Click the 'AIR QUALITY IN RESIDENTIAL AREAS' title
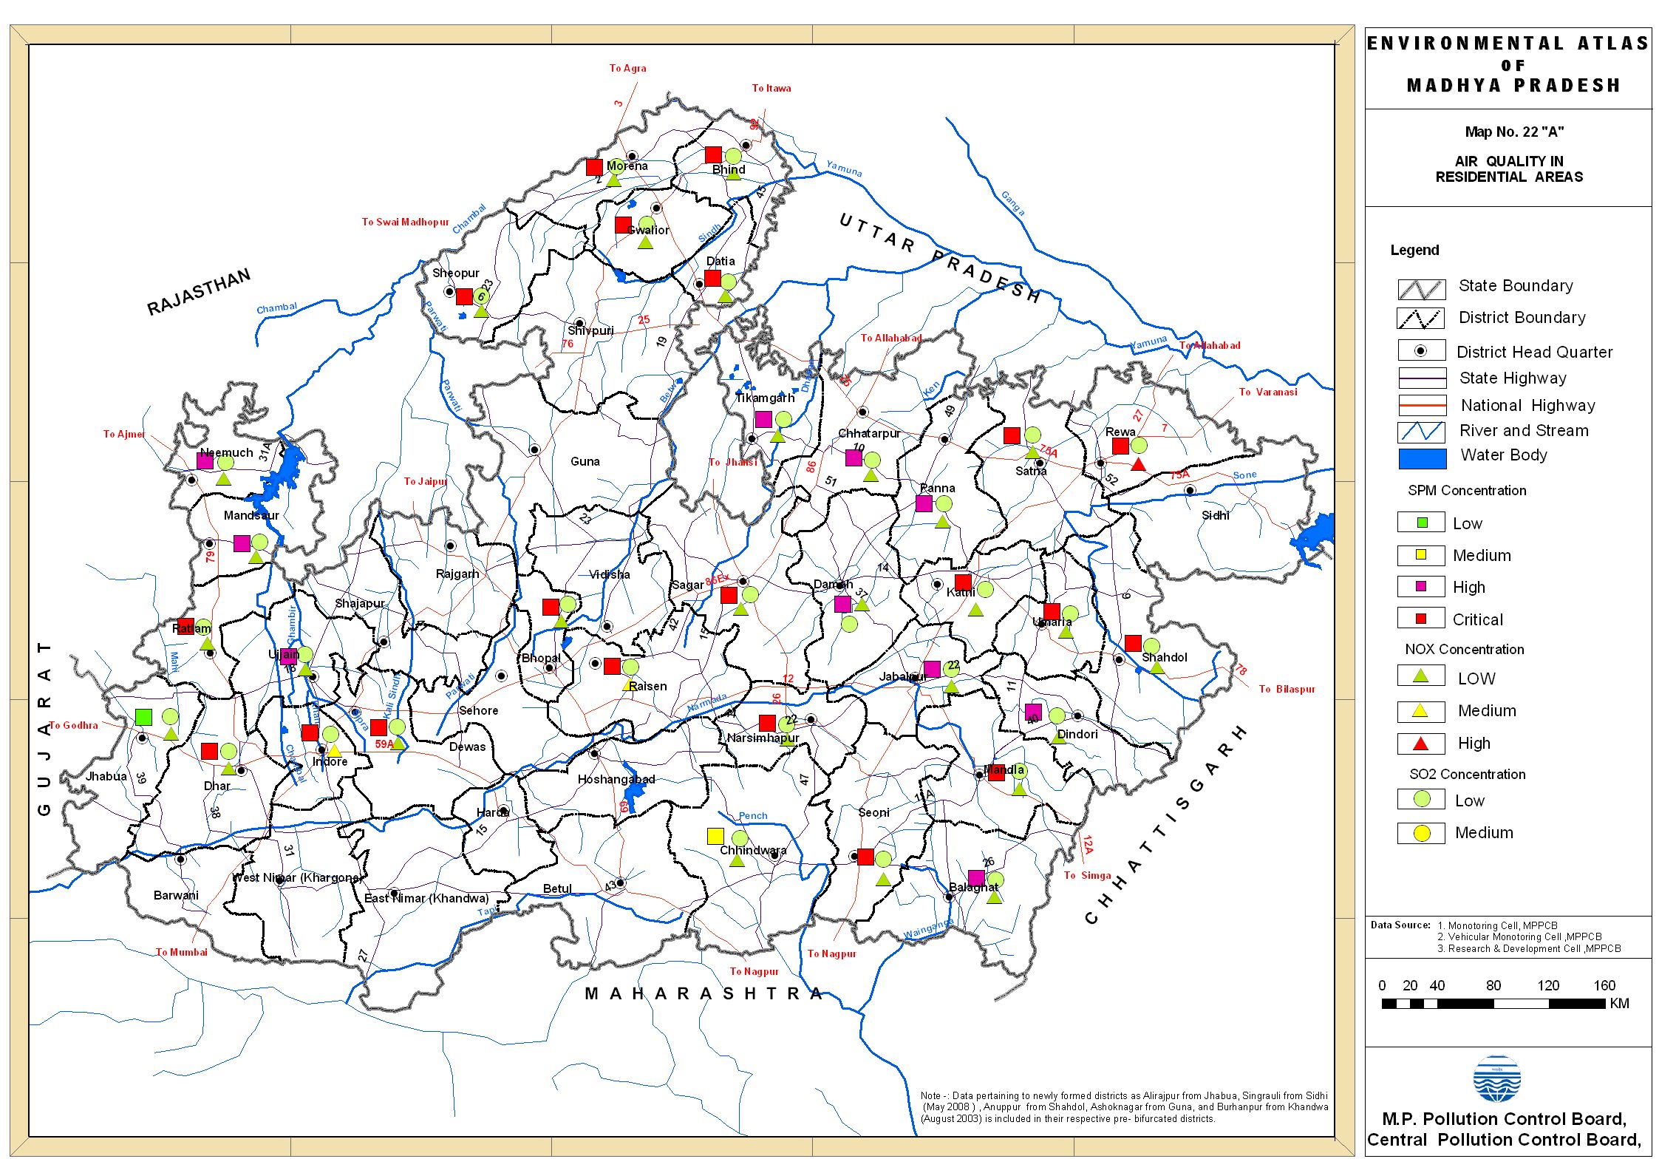The width and height of the screenshot is (1659, 1173). 1509,169
